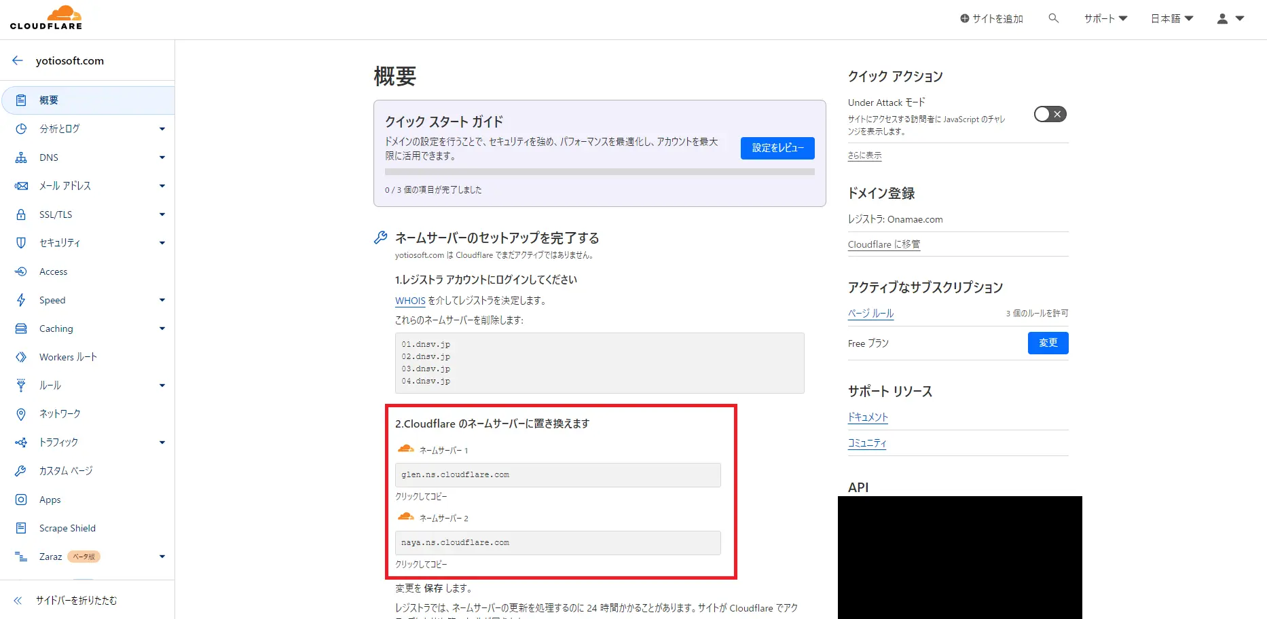The height and width of the screenshot is (619, 1267).
Task: Click the Workers ルート diamond icon
Action: coord(21,357)
